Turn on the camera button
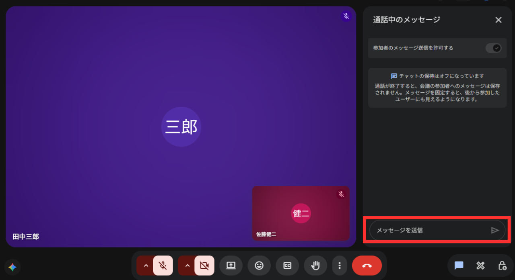This screenshot has height=280, width=515. pyautogui.click(x=204, y=266)
